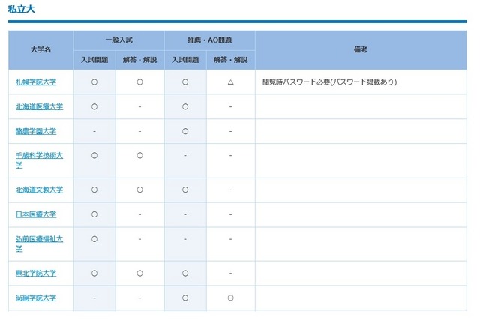Click 入試問題 subheader under 一般入試
This screenshot has height=320, width=480.
pyautogui.click(x=94, y=60)
